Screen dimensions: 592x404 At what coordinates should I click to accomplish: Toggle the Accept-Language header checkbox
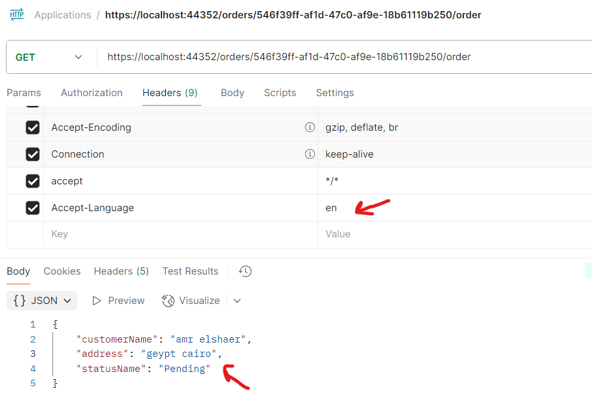point(33,208)
